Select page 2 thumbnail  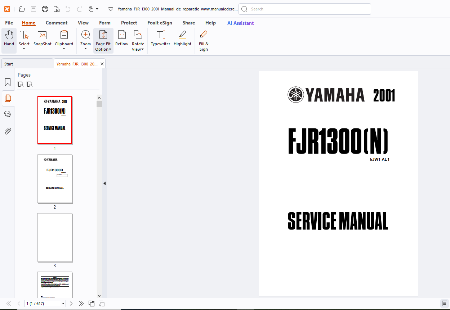55,179
